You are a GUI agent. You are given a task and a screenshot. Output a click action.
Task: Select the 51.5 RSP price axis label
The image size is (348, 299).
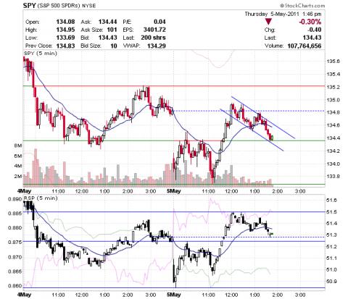click(331, 212)
